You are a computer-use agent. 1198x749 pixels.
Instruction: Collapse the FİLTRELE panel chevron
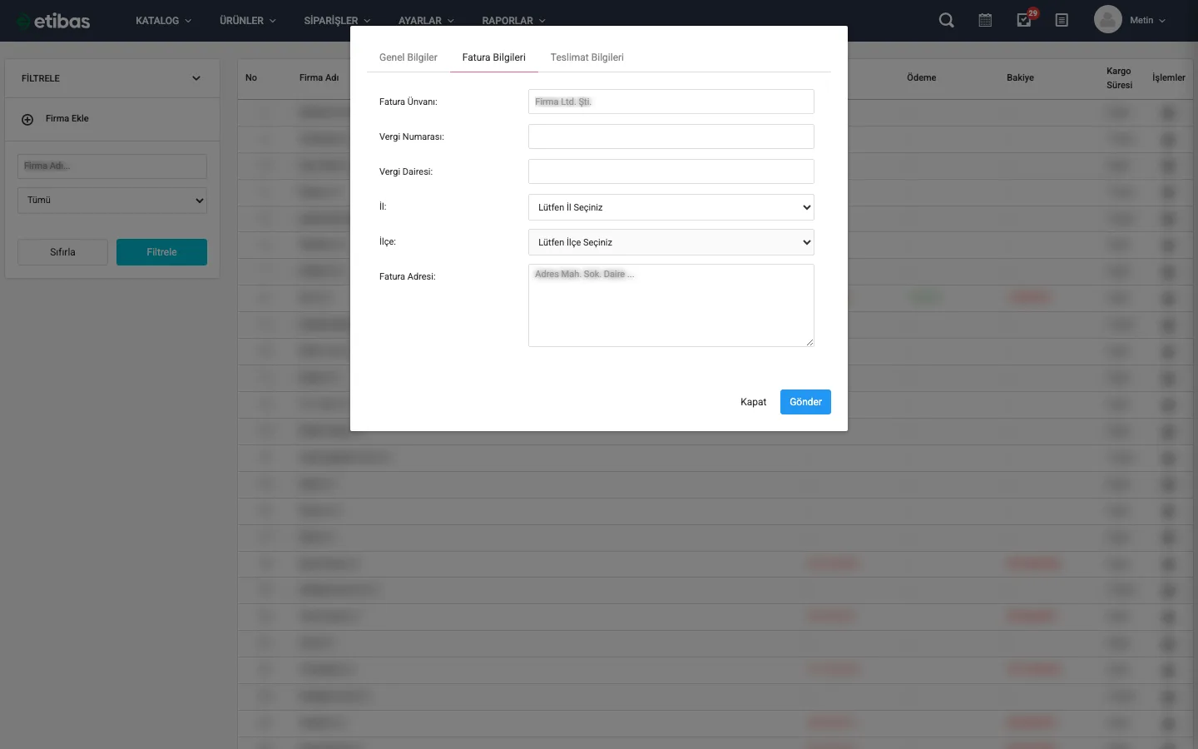[x=196, y=78]
